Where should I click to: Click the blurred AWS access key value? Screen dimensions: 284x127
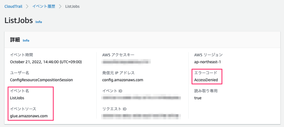126,62
